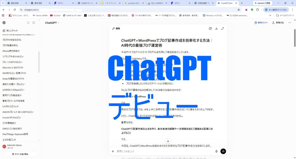Screen dimensions: 296x159
Task: Open the 土日の過ごし方 chat
Action: 9,140
